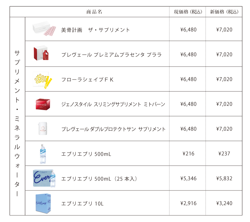
Task: Click the single Every 500mL bottle image
Action: pyautogui.click(x=43, y=154)
